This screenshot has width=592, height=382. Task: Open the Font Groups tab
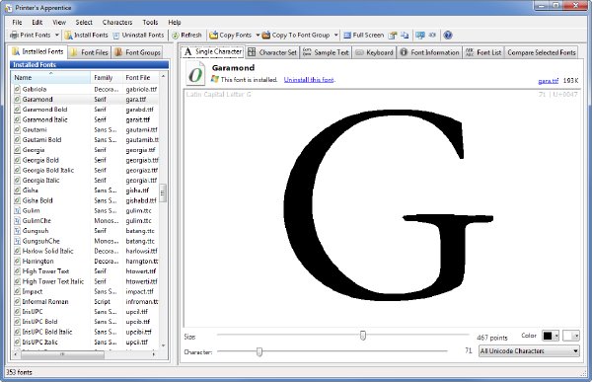pos(138,52)
